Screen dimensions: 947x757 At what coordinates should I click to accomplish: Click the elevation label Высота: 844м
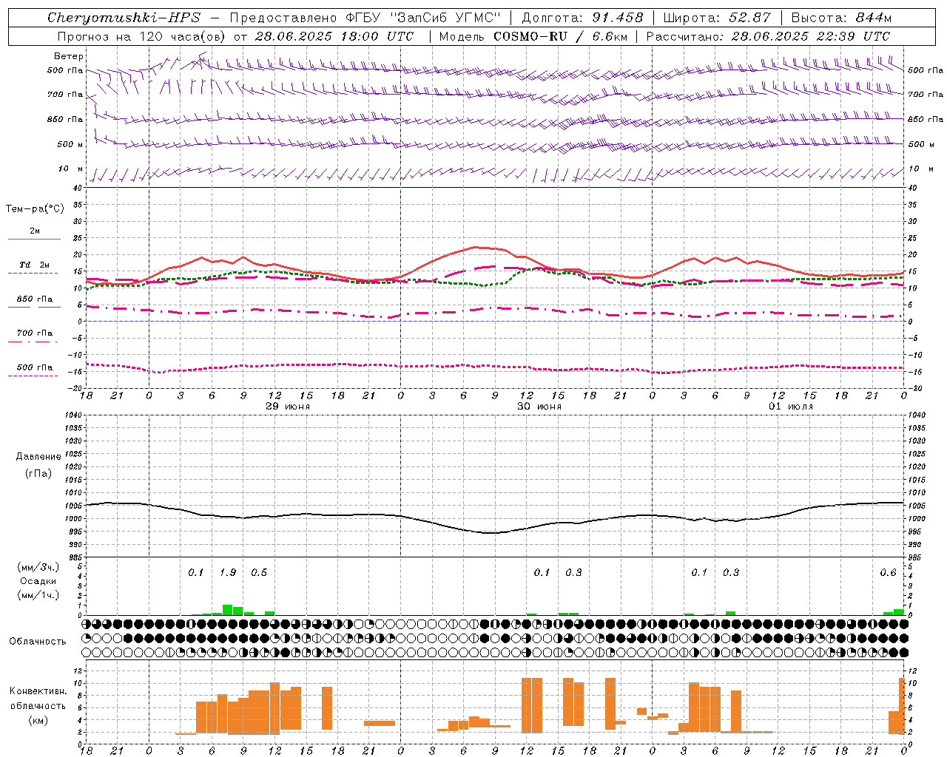click(841, 18)
